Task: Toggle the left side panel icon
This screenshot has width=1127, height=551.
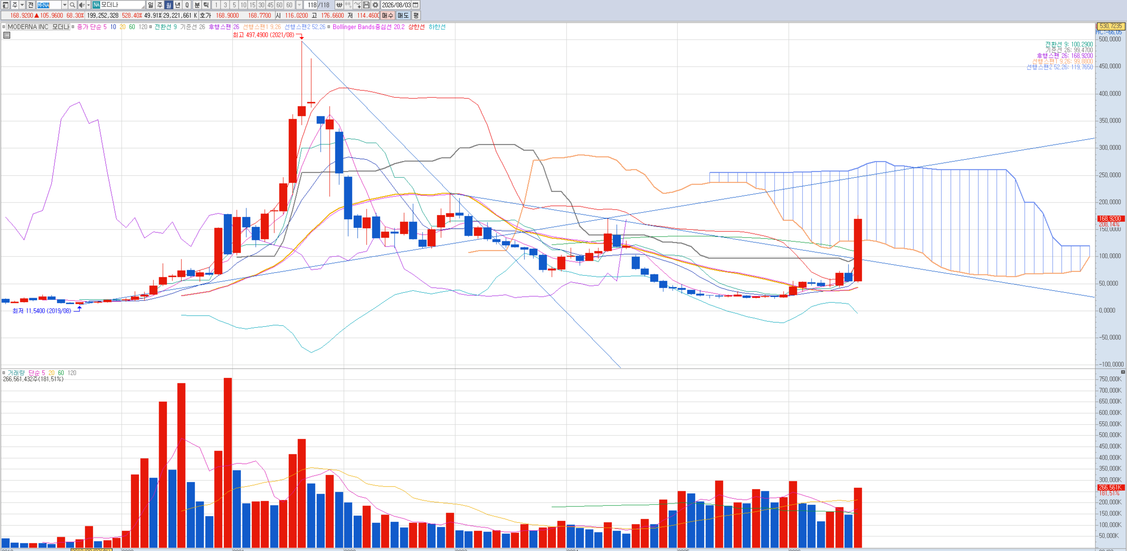Action: coord(5,5)
